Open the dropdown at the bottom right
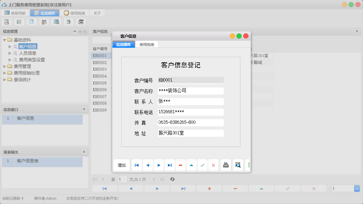The width and height of the screenshot is (363, 204). click(357, 188)
